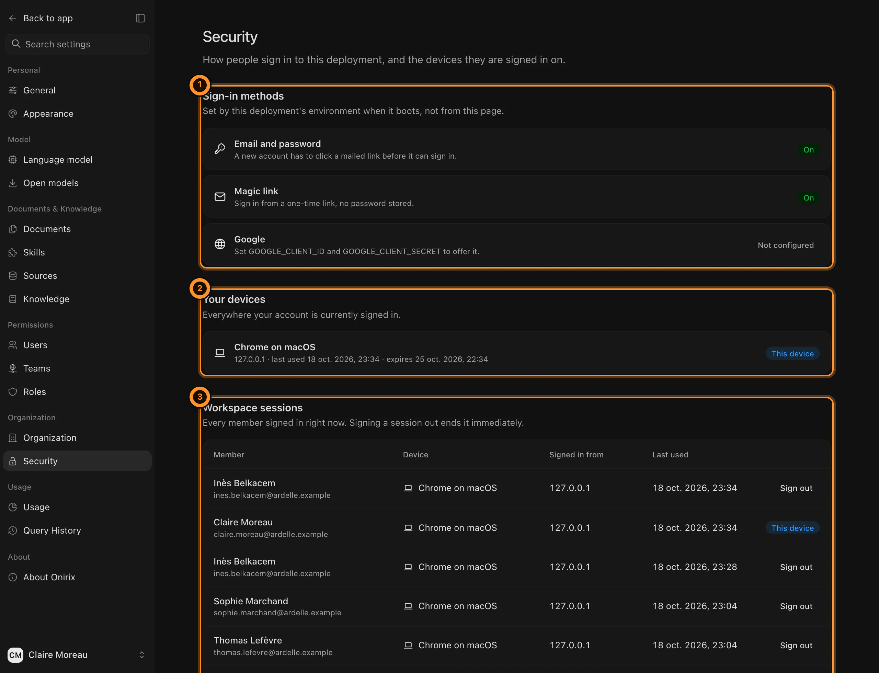Click the Teams icon in the sidebar
This screenshot has height=673, width=879.
(13, 368)
